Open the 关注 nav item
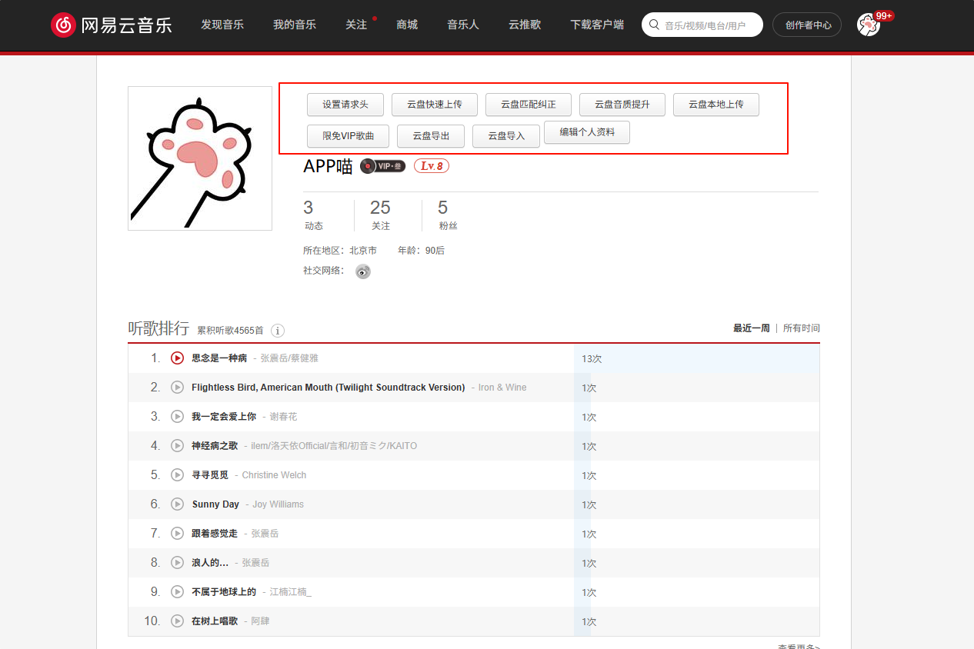Screen dimensions: 974x649 [356, 25]
